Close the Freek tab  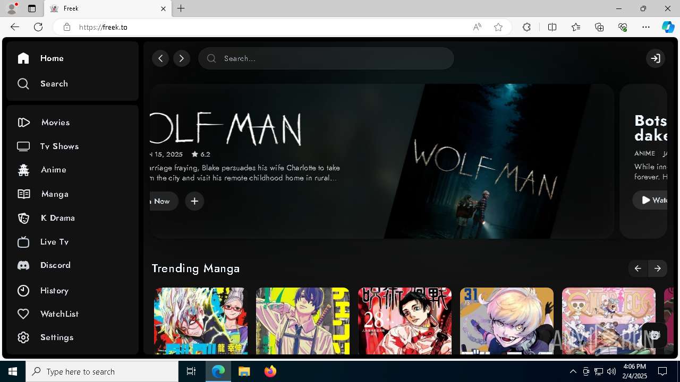pyautogui.click(x=164, y=8)
